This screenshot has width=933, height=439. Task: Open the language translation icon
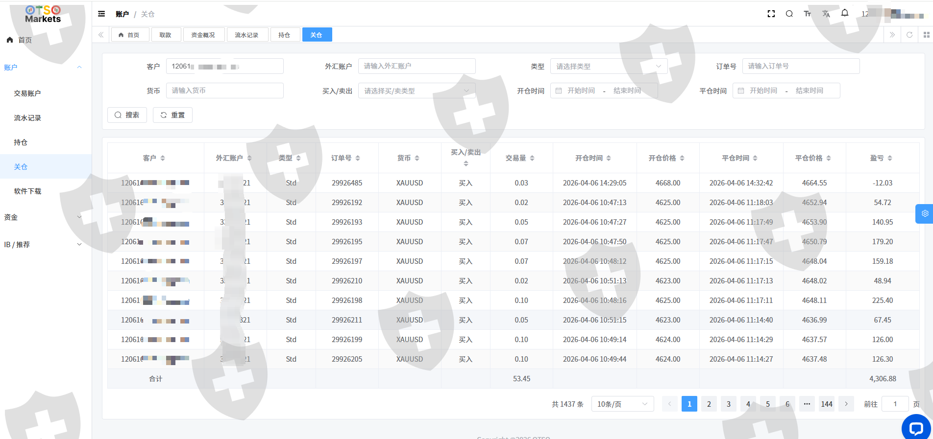826,14
